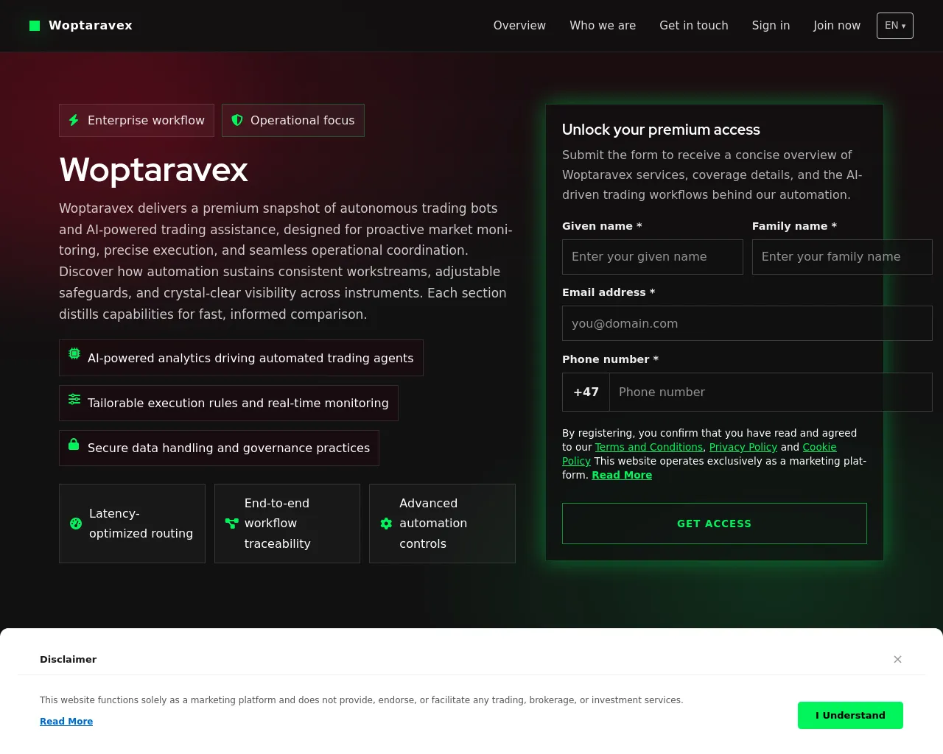
Task: Confirm with the I Understand button
Action: [x=850, y=715]
